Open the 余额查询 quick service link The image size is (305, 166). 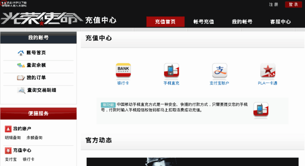35,138
